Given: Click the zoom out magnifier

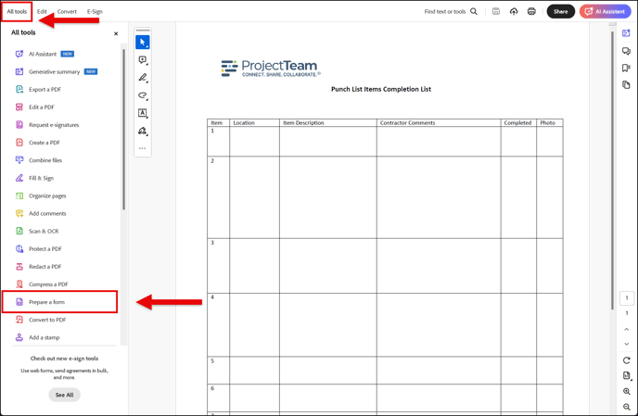Looking at the screenshot, I should coord(627,407).
